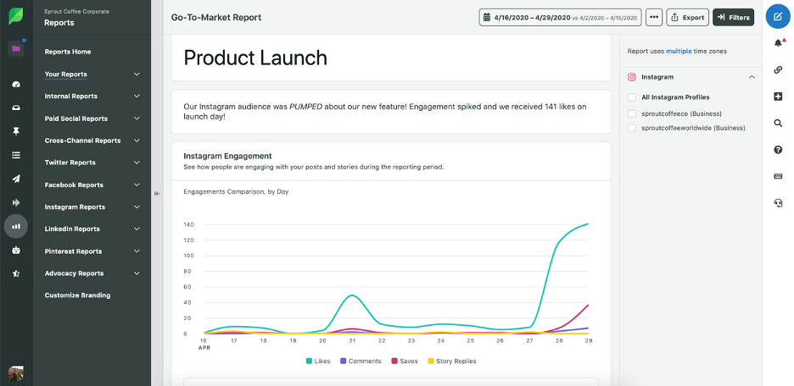Open the help question mark icon
This screenshot has height=386, width=794.
778,150
